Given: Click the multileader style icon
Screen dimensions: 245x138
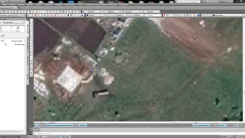Looking at the screenshot, I should tap(143, 12).
